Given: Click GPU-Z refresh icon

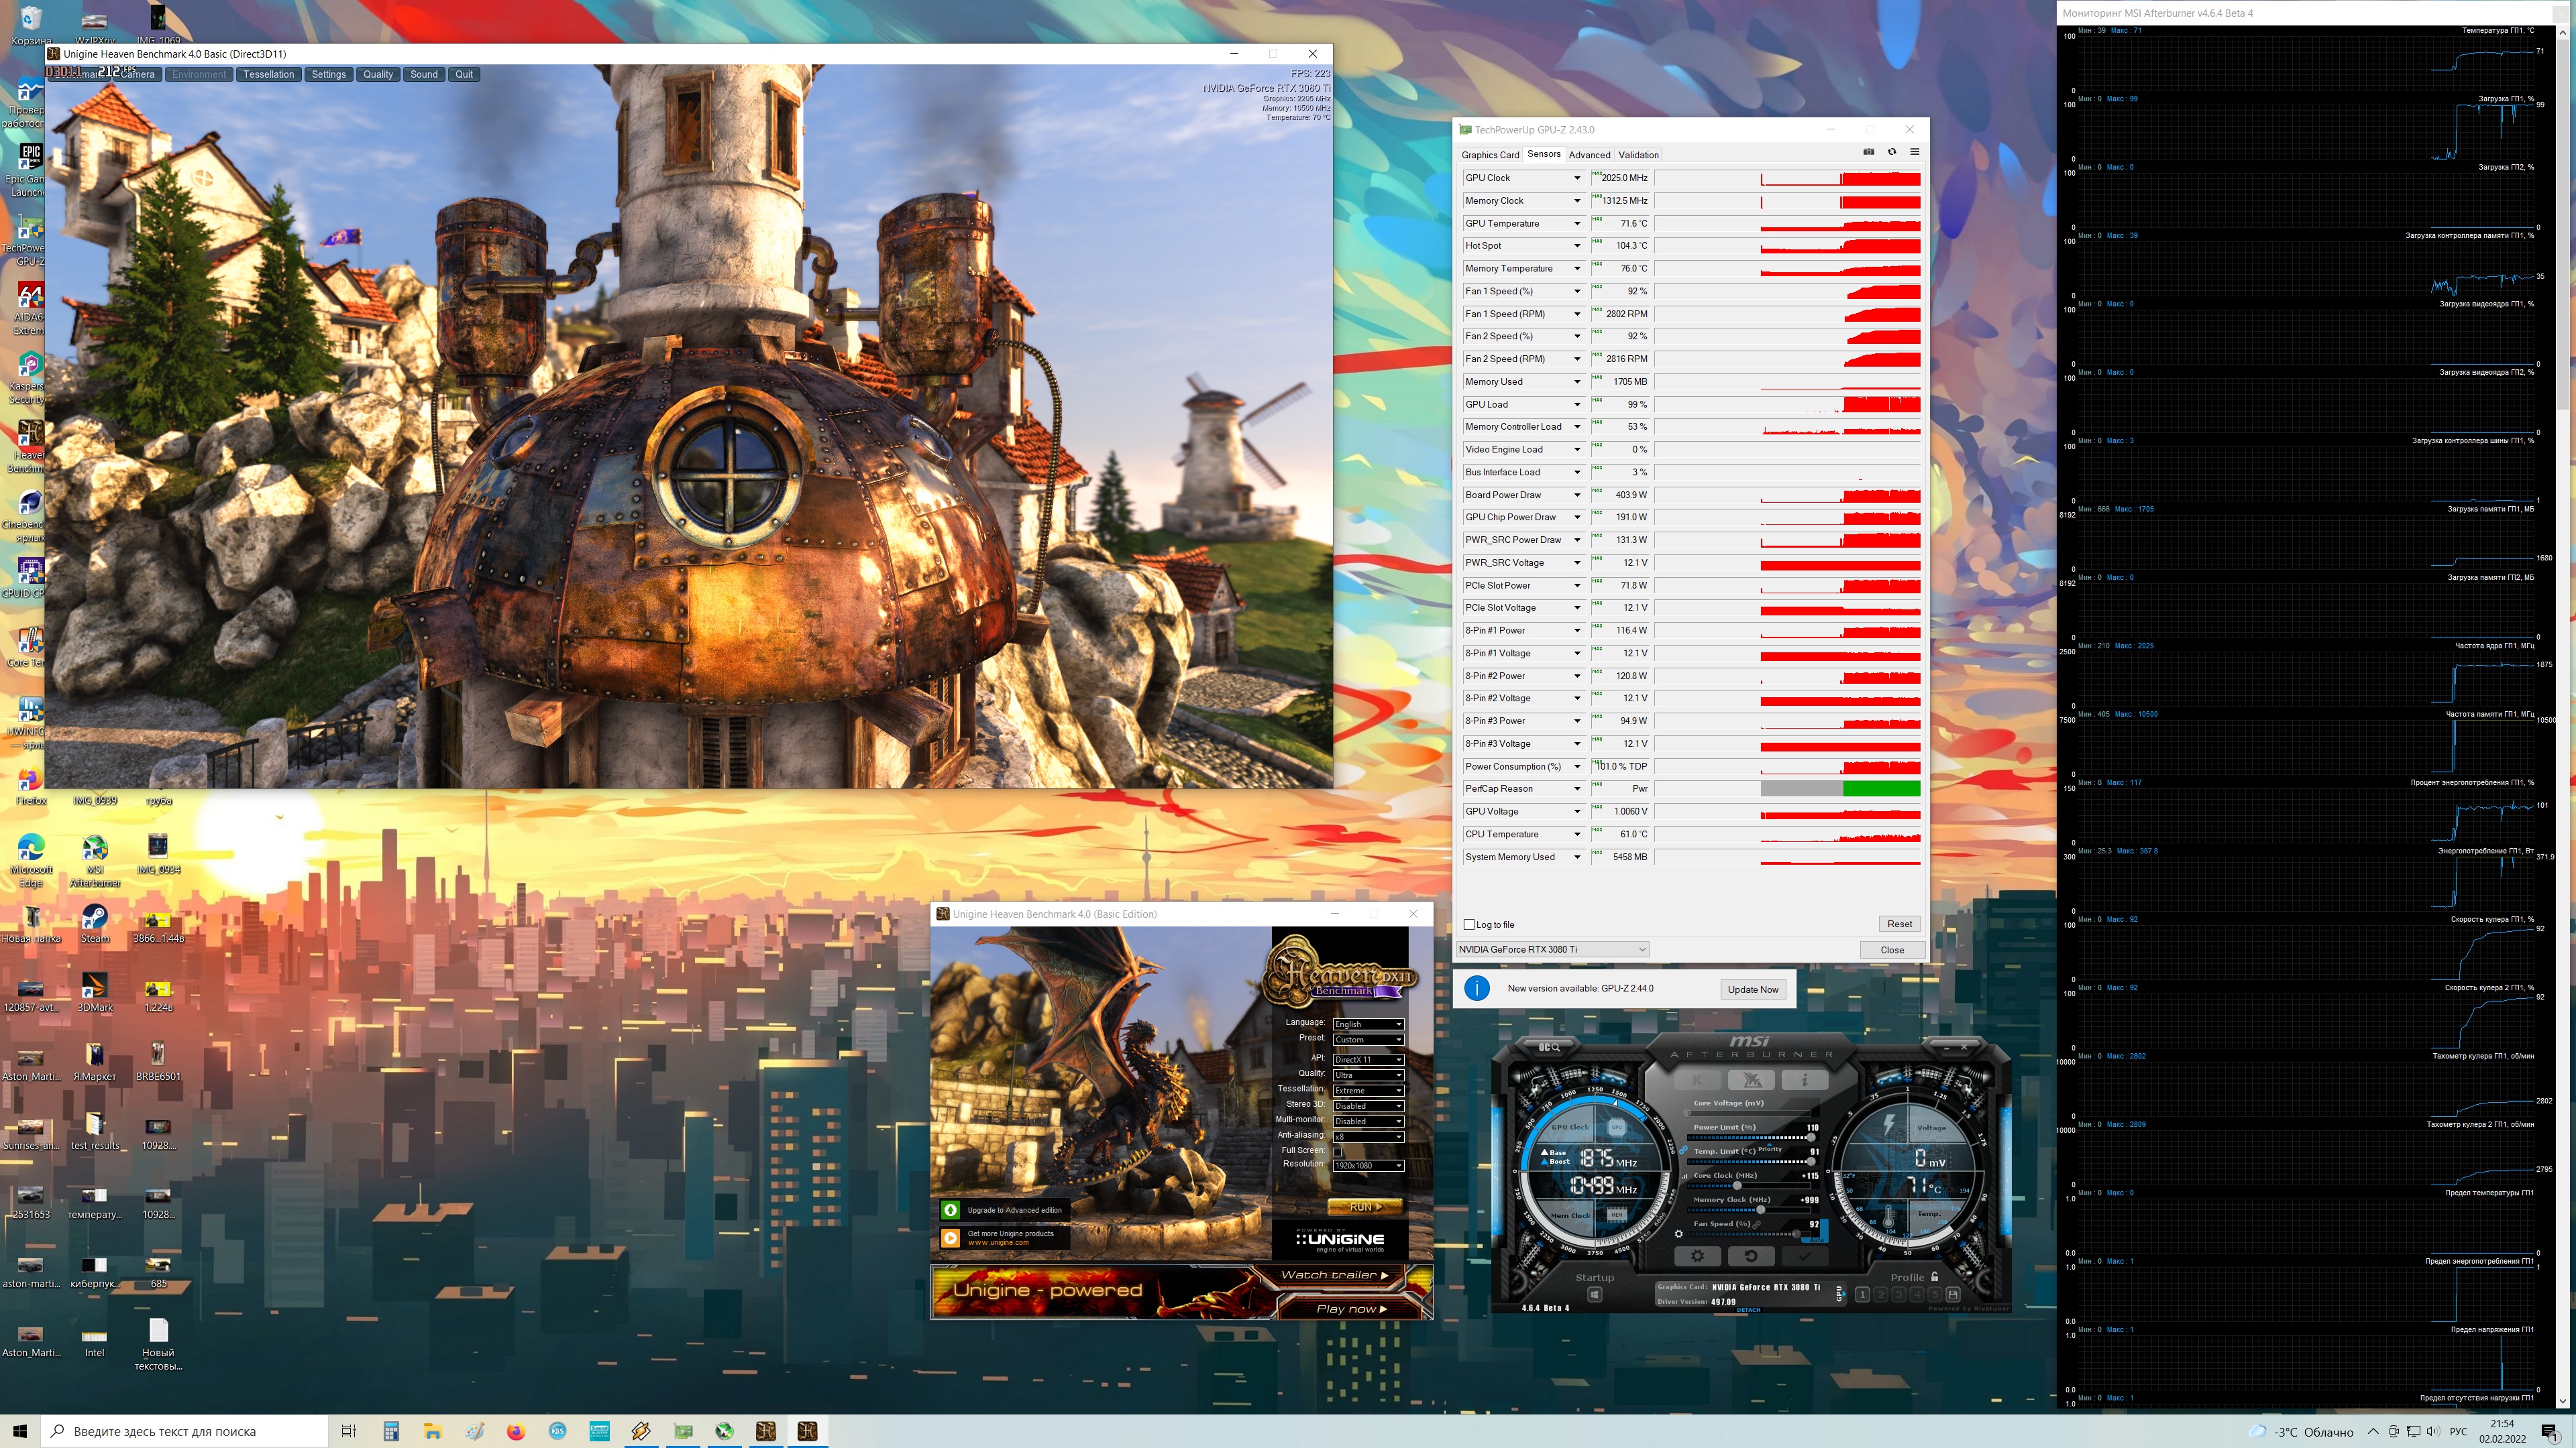Looking at the screenshot, I should (1891, 152).
